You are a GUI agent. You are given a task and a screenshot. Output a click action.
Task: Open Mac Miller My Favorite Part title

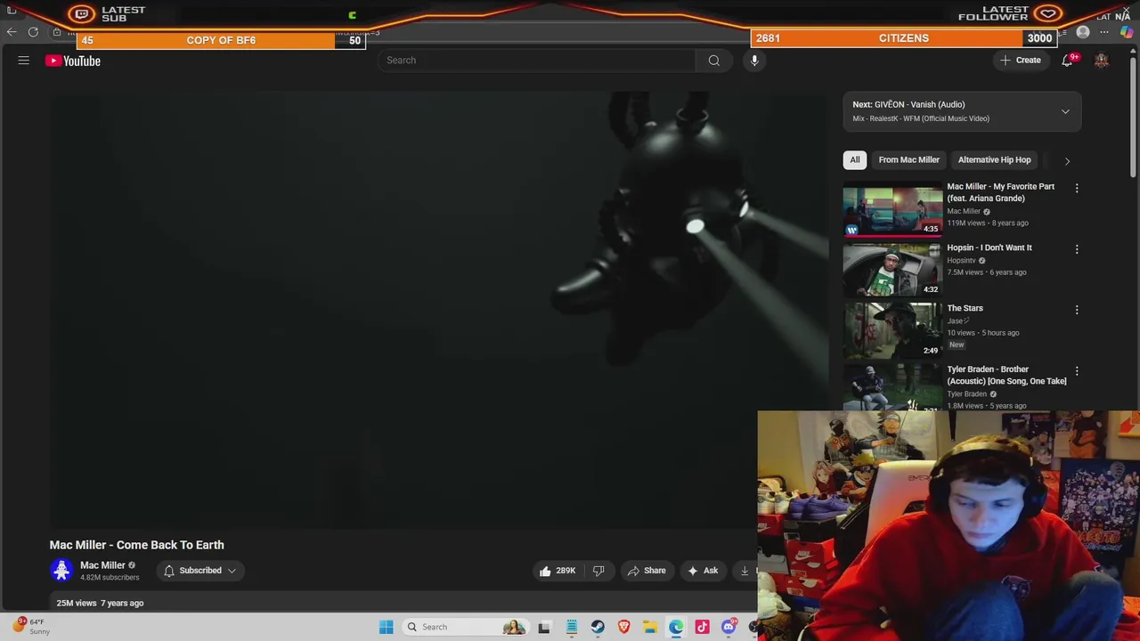pos(1000,192)
